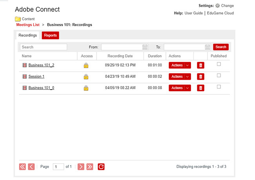The image size is (255, 180).
Task: Expand the Actions dropdown arrow for Business 101_2
Action: click(188, 65)
